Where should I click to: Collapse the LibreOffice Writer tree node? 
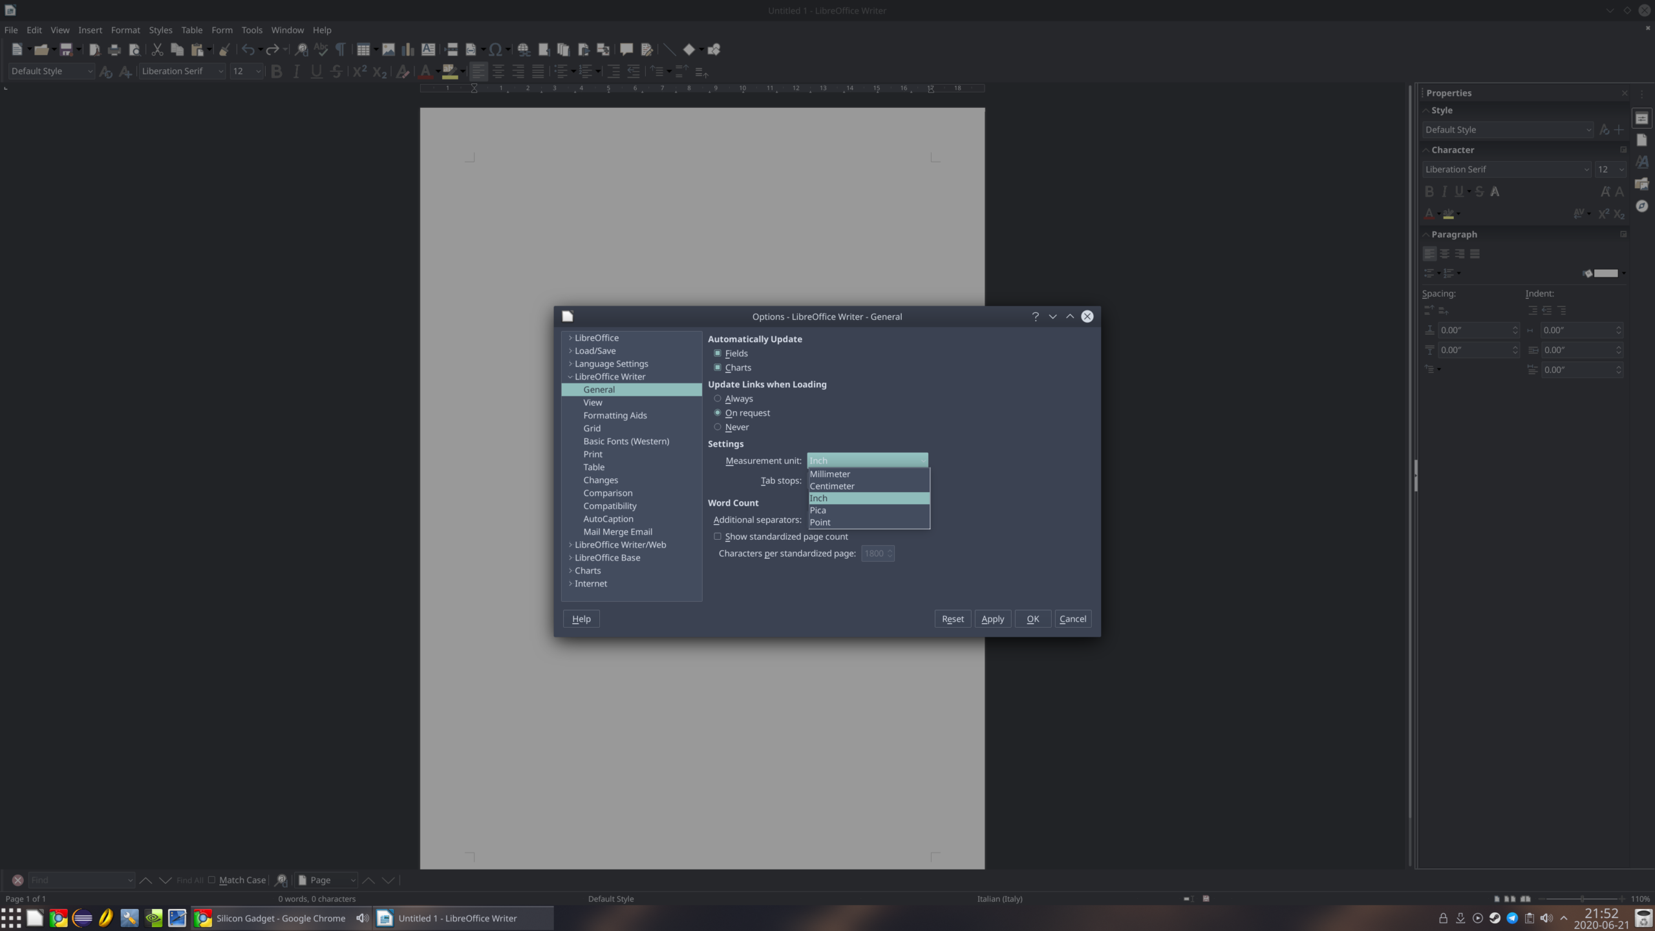pos(570,376)
